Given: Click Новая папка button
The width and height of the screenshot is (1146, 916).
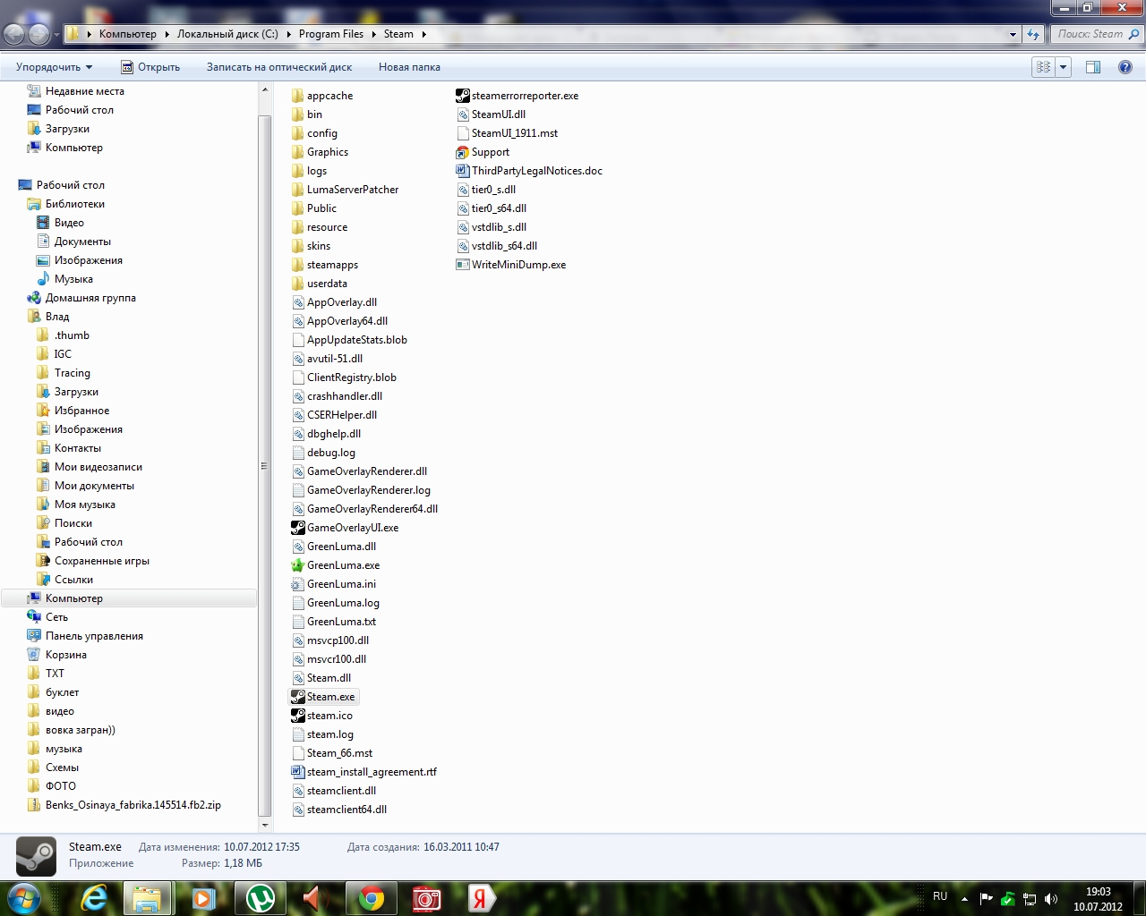Looking at the screenshot, I should click(409, 67).
